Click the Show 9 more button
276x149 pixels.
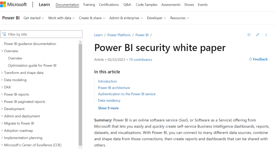click(x=108, y=108)
